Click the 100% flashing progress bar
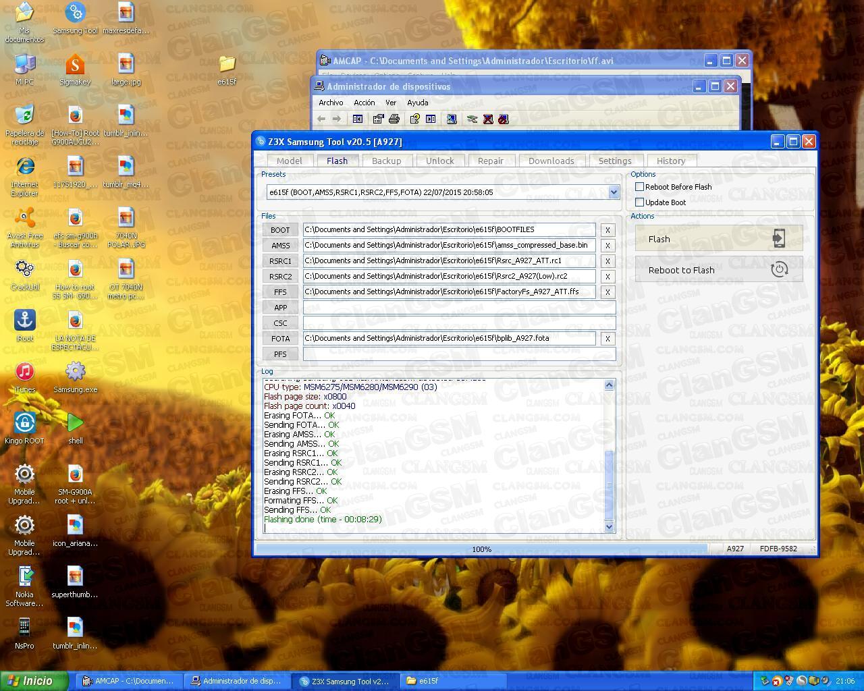 [481, 549]
